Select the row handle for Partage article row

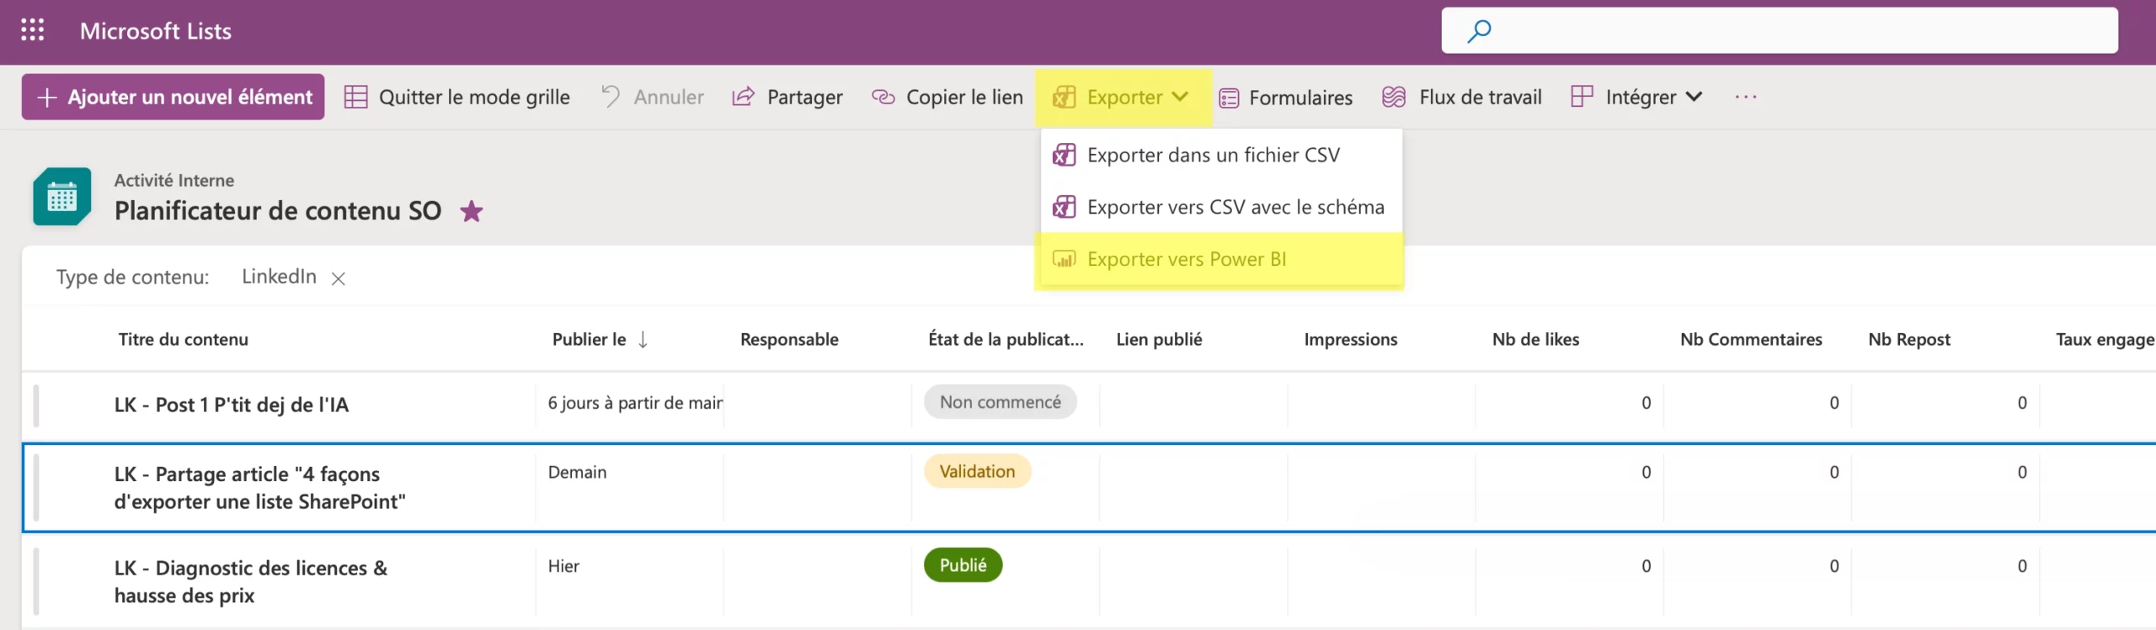tap(36, 488)
